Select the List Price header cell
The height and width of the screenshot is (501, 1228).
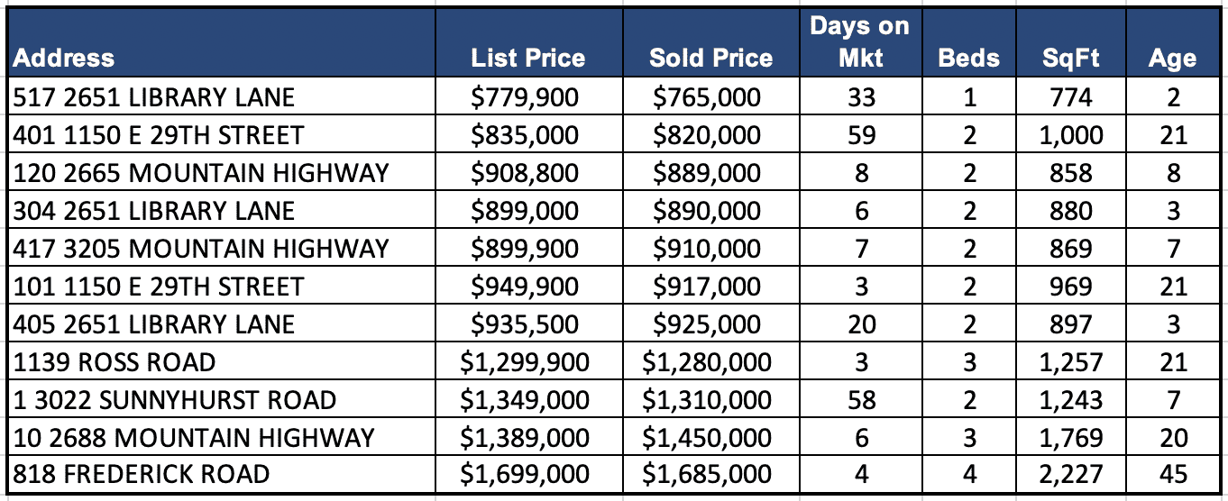[527, 58]
